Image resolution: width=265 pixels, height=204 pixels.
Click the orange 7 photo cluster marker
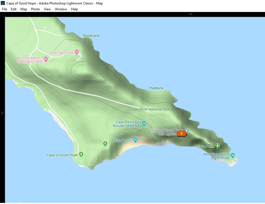[181, 133]
